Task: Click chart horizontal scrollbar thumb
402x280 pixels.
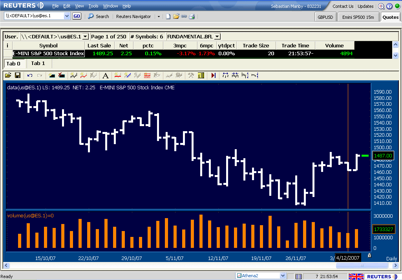Action: coord(362,265)
